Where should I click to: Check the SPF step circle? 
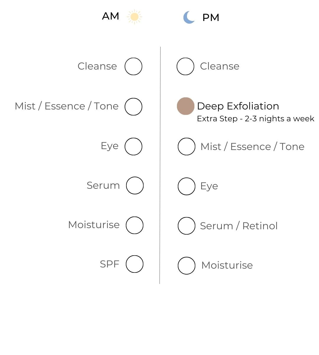135,264
